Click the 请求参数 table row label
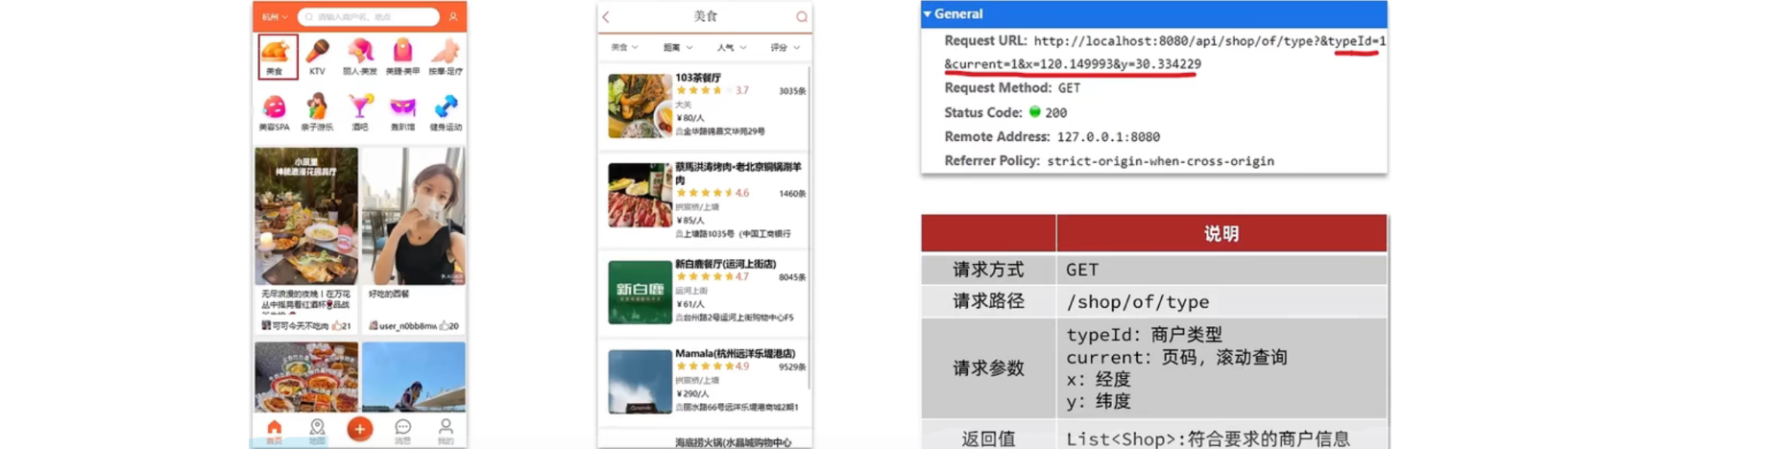This screenshot has height=449, width=1790. coord(988,367)
